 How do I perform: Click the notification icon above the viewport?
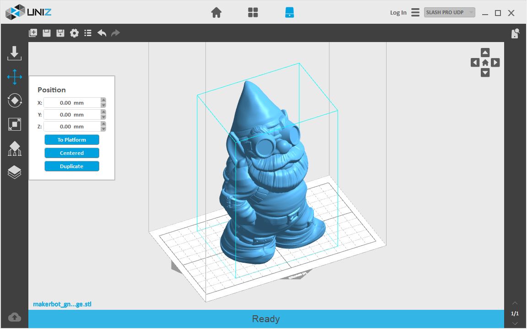point(515,33)
